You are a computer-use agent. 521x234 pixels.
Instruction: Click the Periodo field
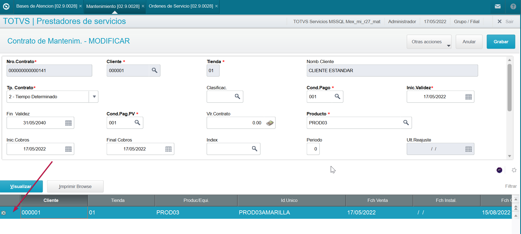[x=313, y=149]
